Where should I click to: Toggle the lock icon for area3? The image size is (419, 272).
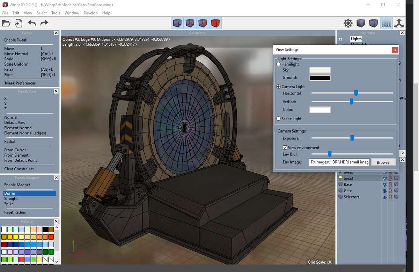pos(390,178)
